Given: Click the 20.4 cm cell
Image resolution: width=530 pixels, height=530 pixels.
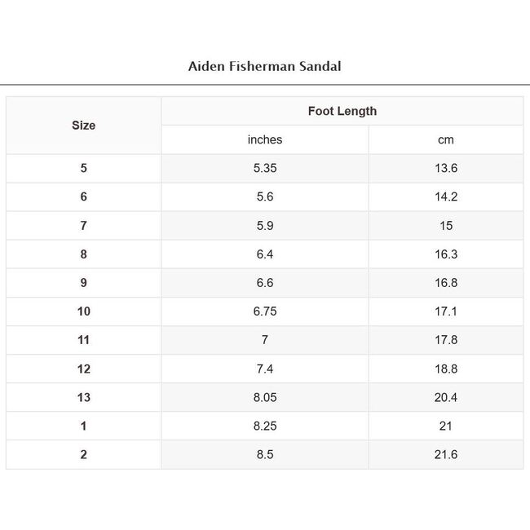Looking at the screenshot, I should pos(445,397).
